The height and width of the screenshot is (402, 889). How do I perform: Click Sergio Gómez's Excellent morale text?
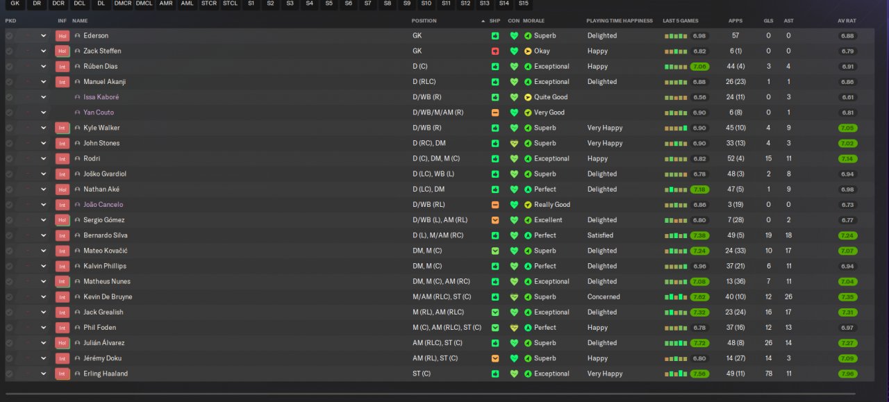(548, 220)
